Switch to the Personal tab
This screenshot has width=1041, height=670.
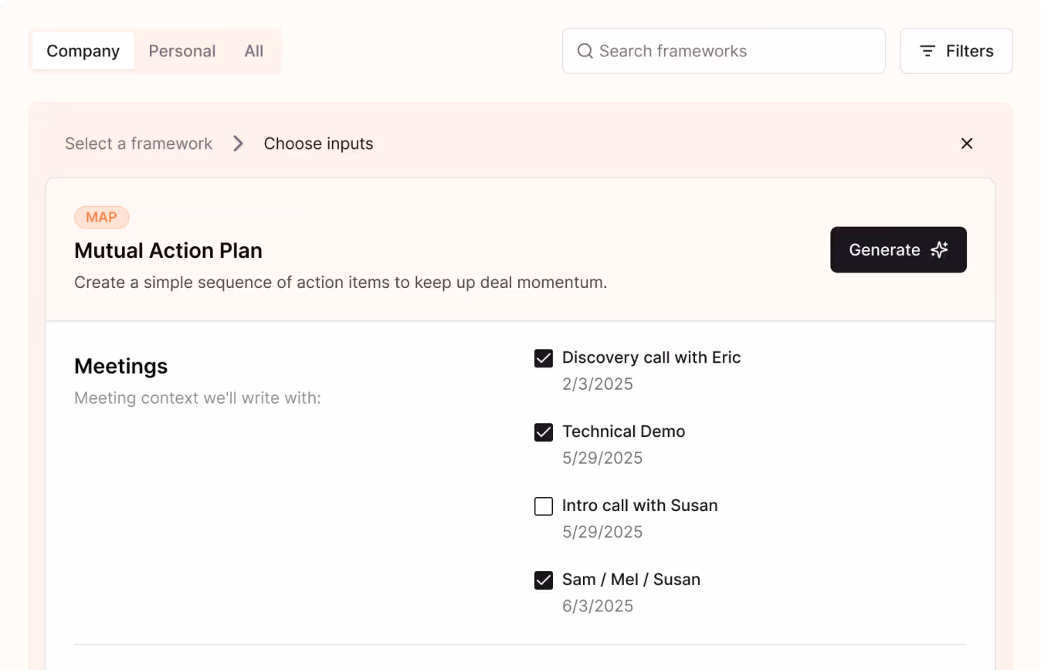click(181, 52)
